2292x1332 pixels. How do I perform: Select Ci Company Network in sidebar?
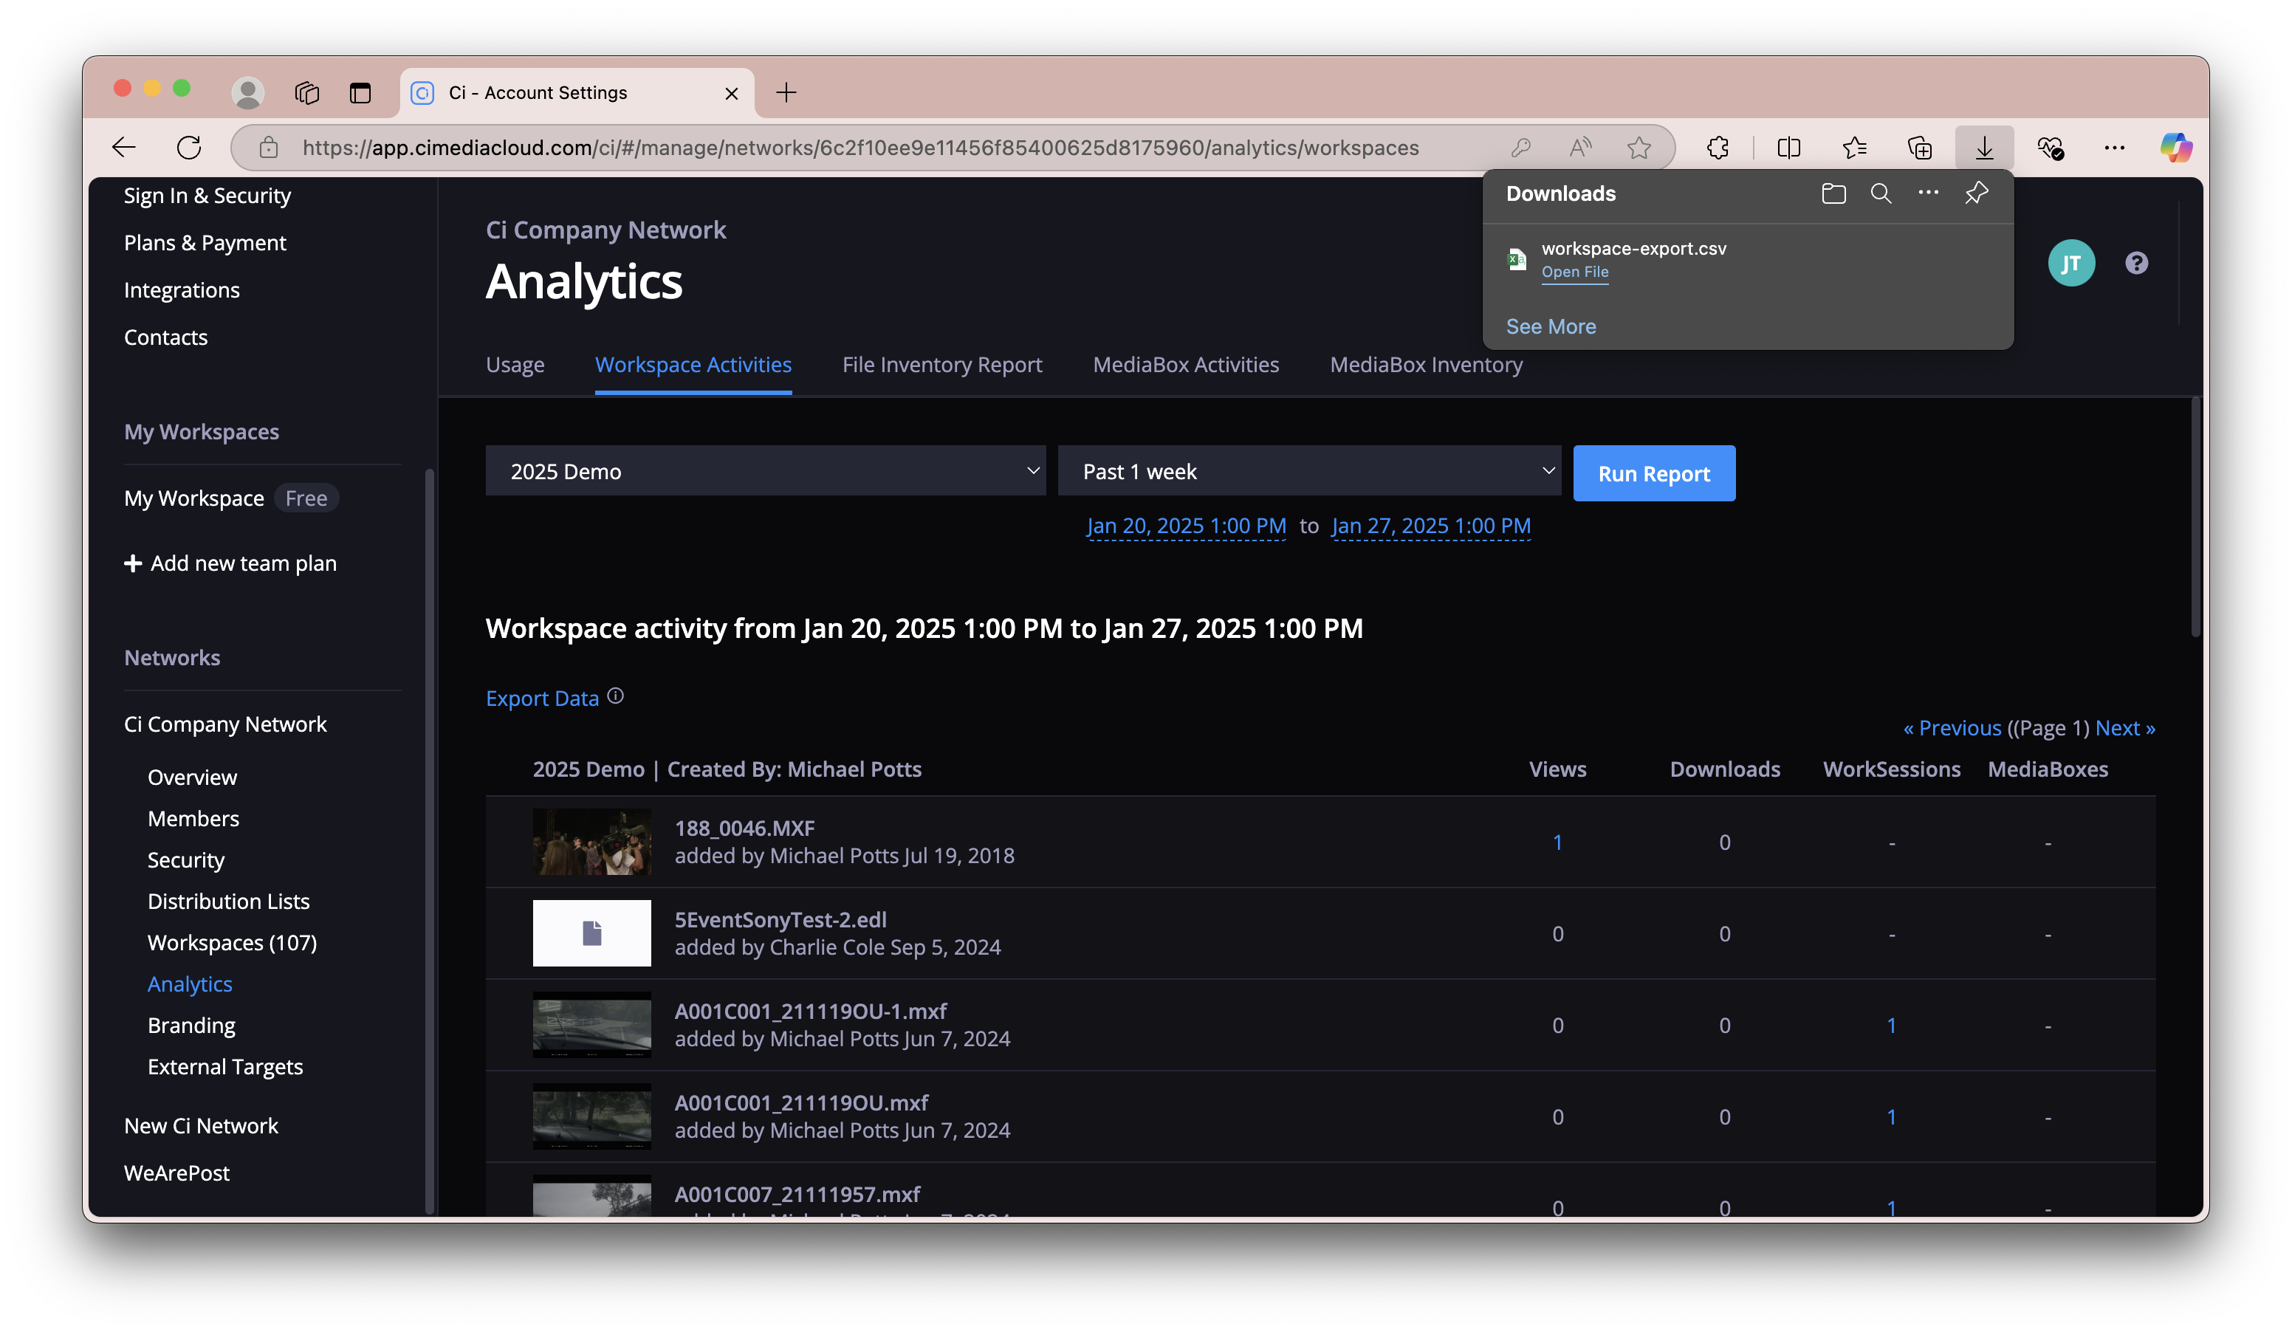click(x=225, y=724)
